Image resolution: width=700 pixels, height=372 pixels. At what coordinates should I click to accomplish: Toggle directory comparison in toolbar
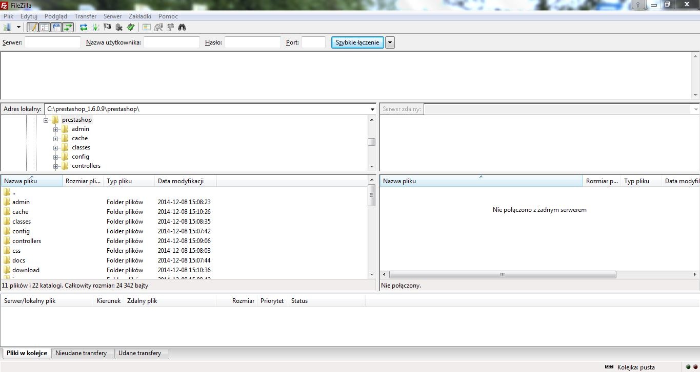tap(158, 27)
